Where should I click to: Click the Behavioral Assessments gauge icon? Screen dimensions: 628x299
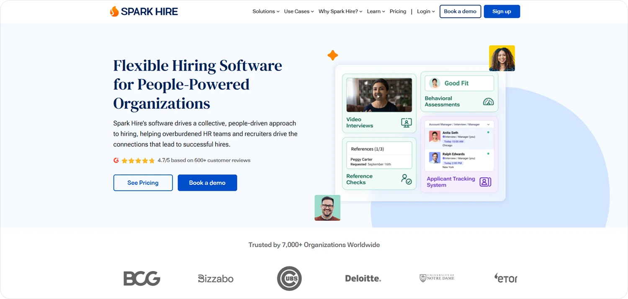(x=488, y=102)
